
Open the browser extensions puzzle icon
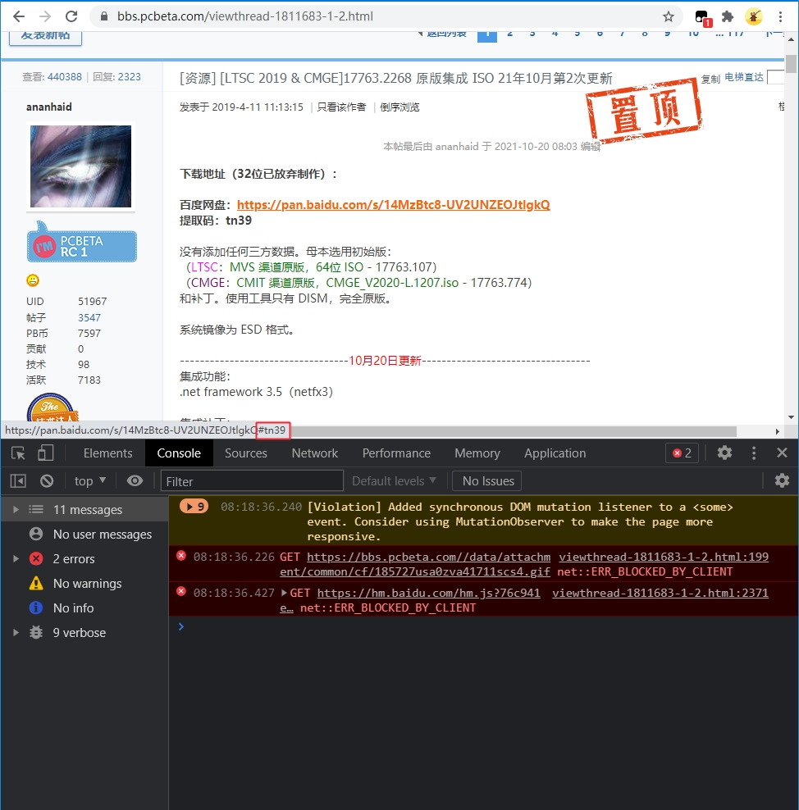pyautogui.click(x=727, y=16)
